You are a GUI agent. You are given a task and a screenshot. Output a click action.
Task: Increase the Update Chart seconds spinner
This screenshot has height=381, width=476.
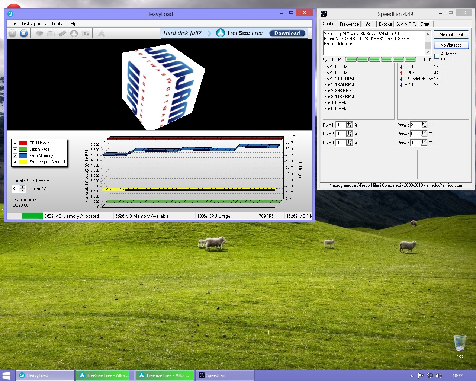22,187
